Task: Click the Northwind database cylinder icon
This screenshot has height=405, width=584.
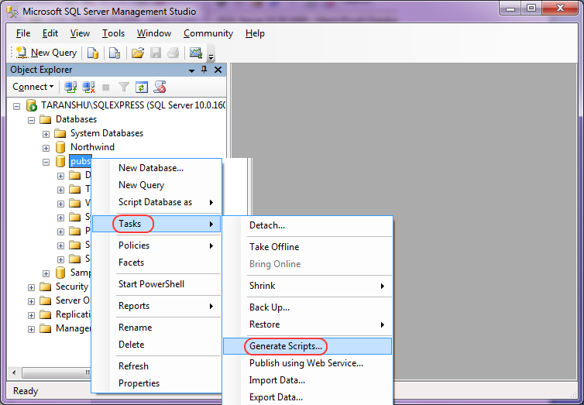Action: tap(60, 147)
